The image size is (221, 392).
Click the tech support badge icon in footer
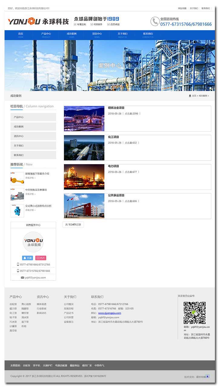tap(208, 376)
